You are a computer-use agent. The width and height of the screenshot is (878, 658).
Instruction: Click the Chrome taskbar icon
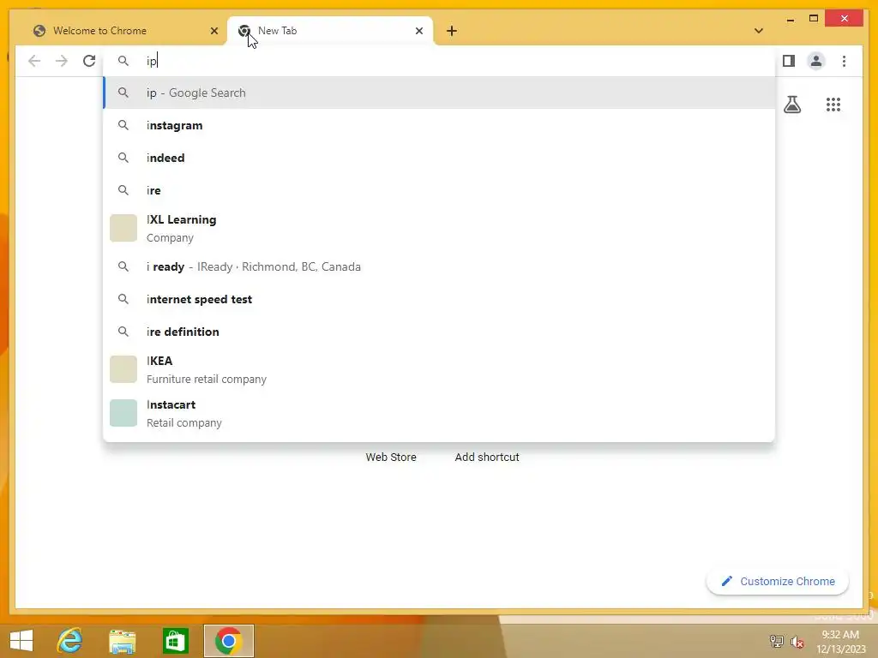[x=228, y=641]
